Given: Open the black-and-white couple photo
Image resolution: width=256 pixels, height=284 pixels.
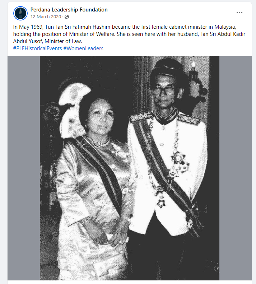Looking at the screenshot, I should click(130, 168).
